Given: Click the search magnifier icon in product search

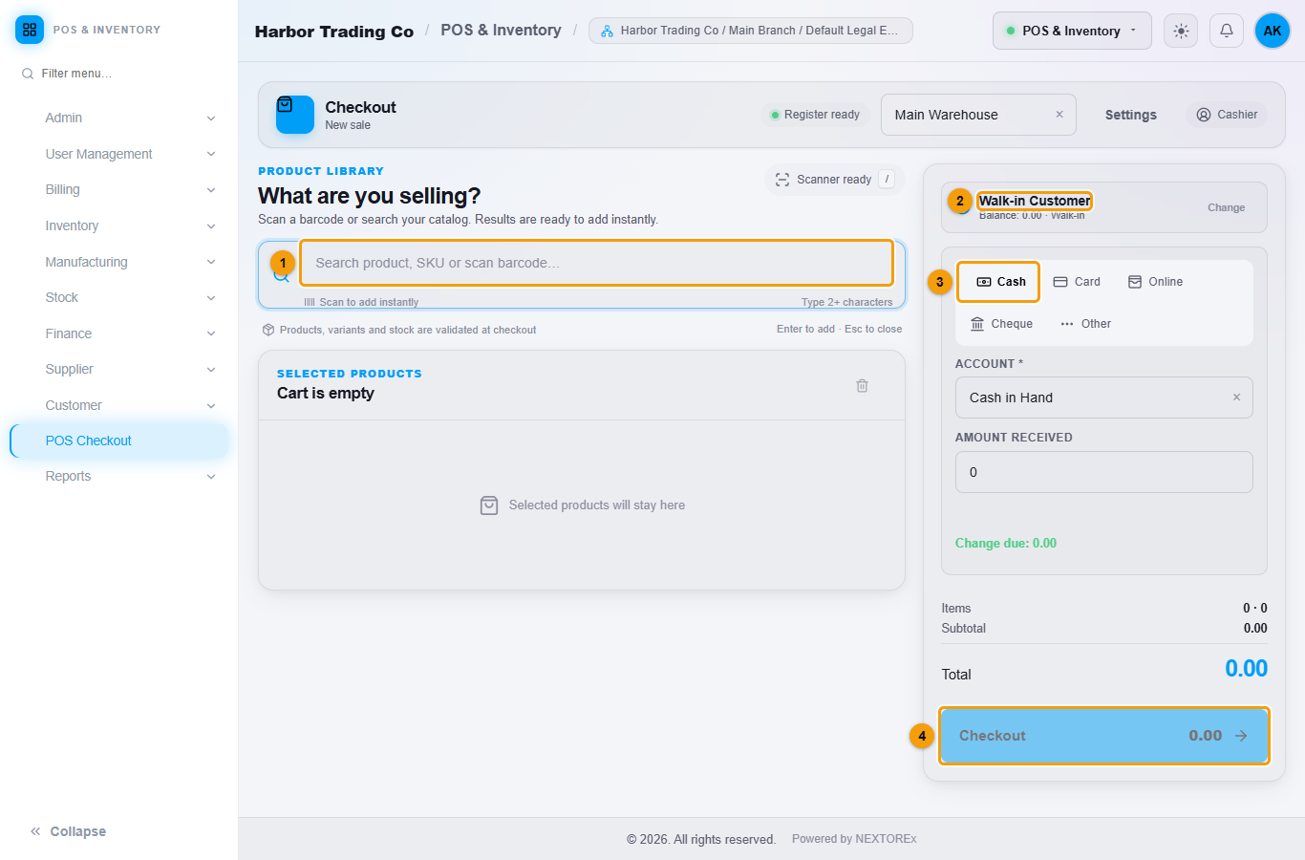Looking at the screenshot, I should (281, 275).
